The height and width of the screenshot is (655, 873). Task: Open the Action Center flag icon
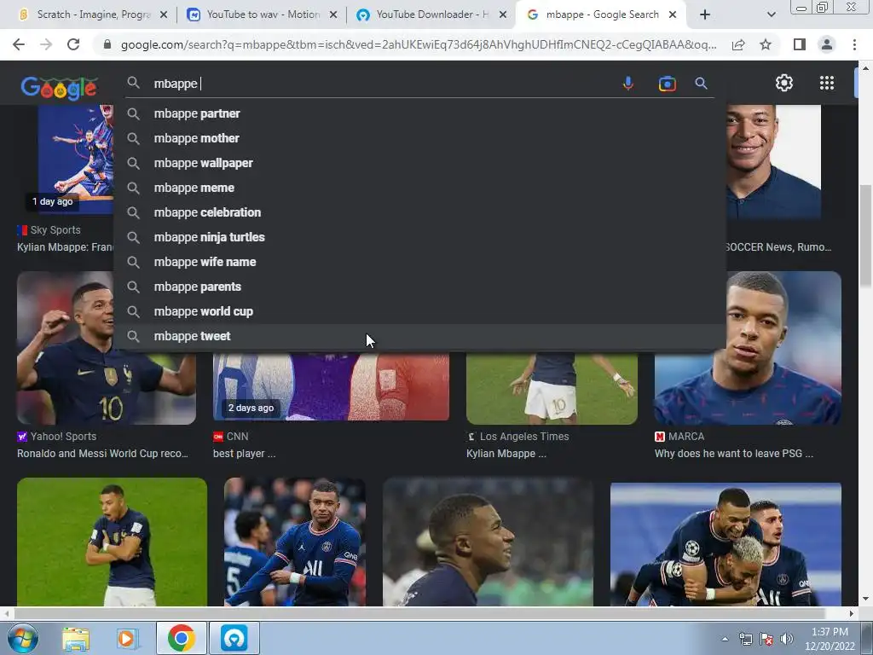point(766,640)
